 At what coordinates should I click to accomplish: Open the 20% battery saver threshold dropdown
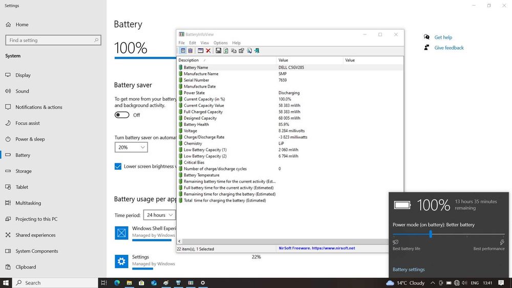tap(131, 147)
